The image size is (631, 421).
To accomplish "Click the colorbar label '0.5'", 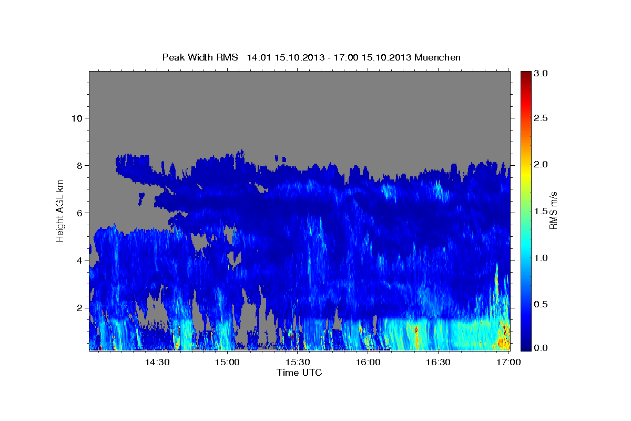I will click(541, 304).
